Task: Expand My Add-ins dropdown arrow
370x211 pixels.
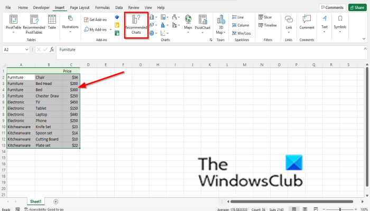Action: click(110, 30)
